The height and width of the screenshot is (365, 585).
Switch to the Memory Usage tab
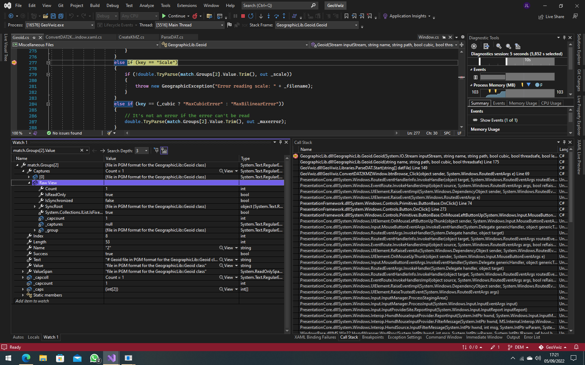[523, 103]
